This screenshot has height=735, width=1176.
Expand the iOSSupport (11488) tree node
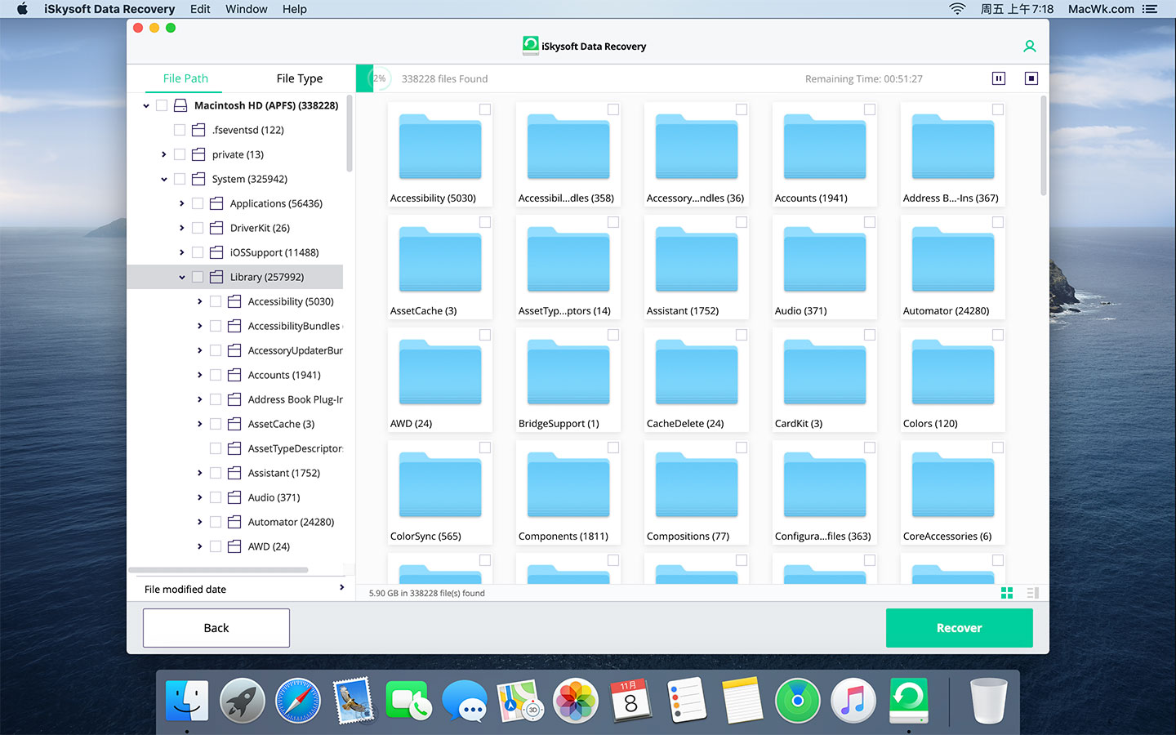click(x=182, y=252)
